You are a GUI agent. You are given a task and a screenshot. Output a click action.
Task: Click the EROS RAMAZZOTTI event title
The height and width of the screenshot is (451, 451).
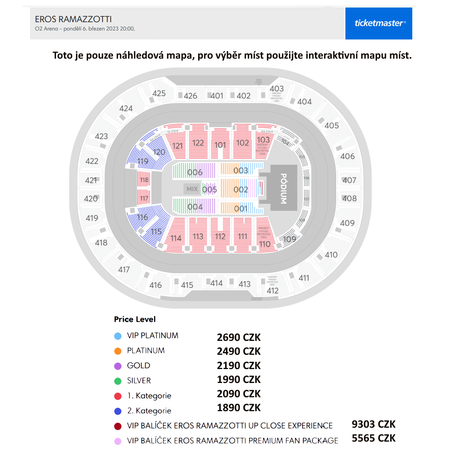(x=73, y=19)
